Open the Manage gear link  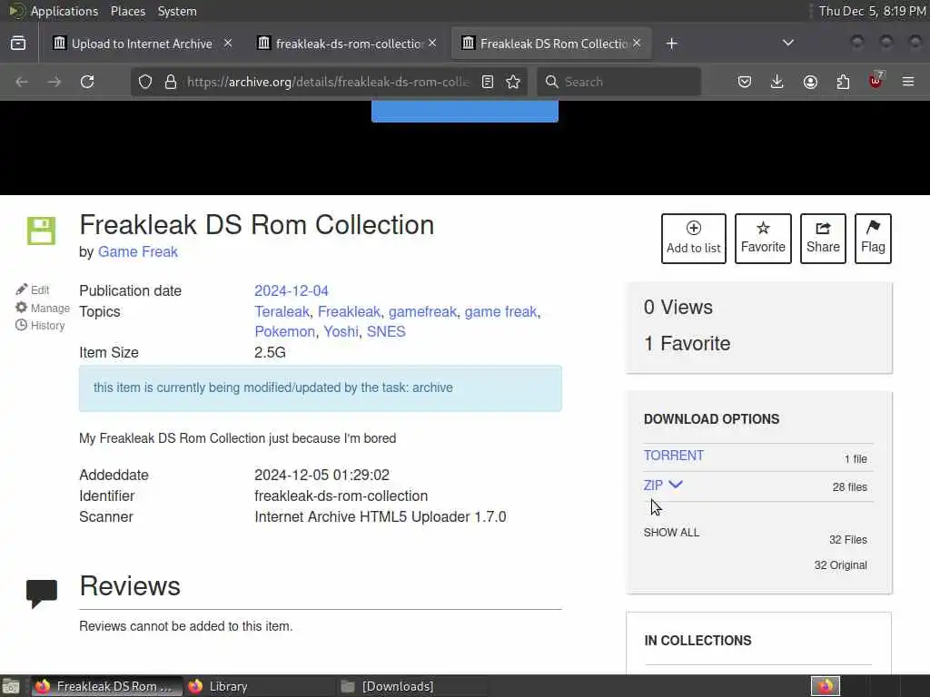43,309
